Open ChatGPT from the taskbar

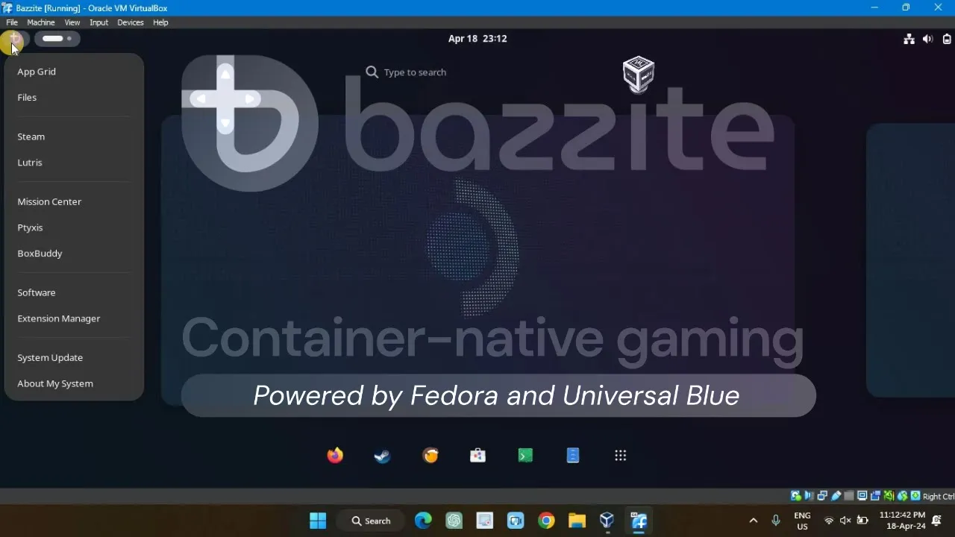[x=454, y=521]
